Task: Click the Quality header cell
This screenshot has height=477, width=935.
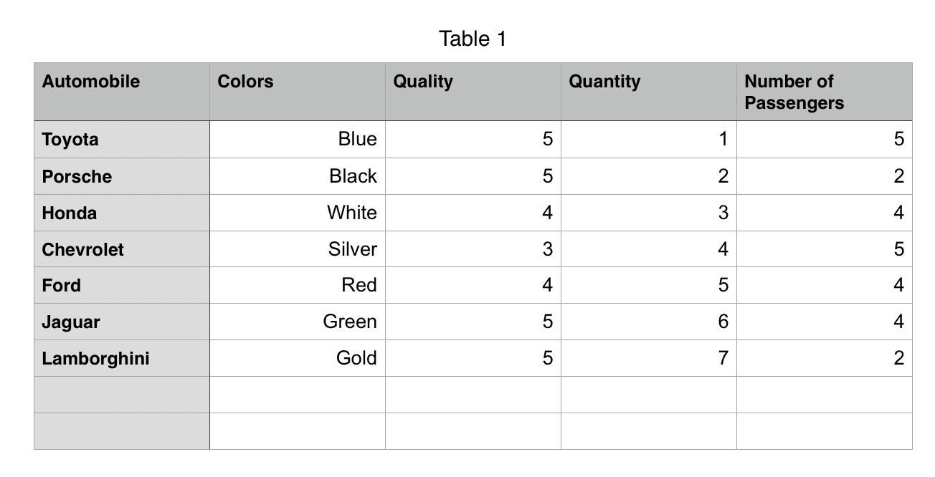Action: (473, 92)
